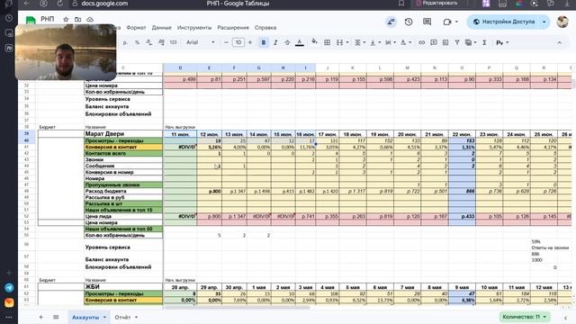Image resolution: width=576 pixels, height=324 pixels.
Task: Decrease font size with minus button
Action: pos(226,42)
